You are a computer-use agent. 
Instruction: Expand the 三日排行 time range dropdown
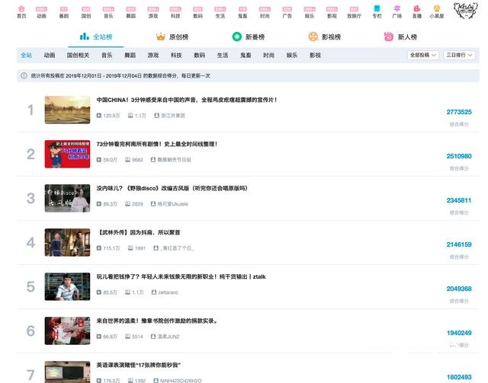[x=461, y=56]
